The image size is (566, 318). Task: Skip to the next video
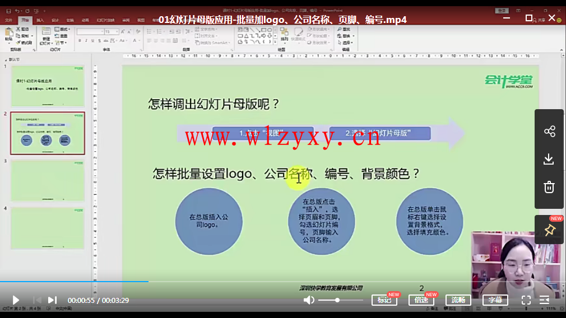point(52,300)
